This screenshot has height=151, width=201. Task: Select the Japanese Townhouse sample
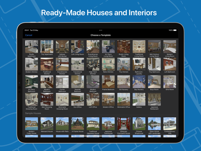coord(108,124)
